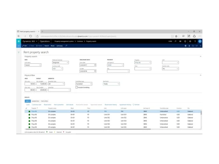Click the padlock icon in address bar
The height and width of the screenshot is (164, 219).
[x=37, y=36]
